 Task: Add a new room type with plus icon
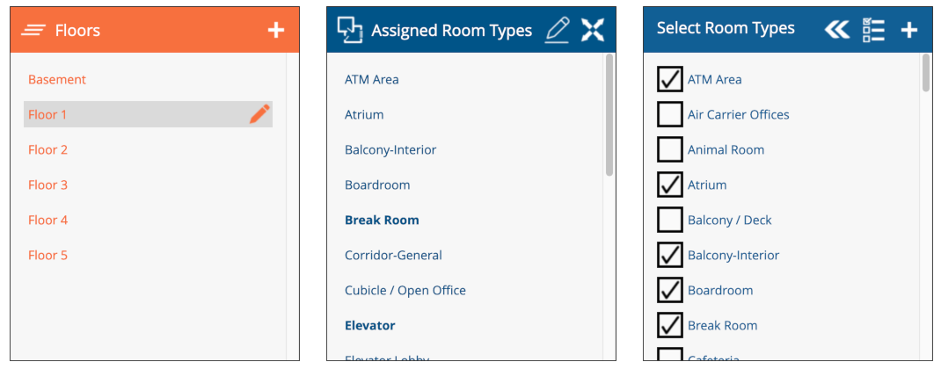[909, 30]
